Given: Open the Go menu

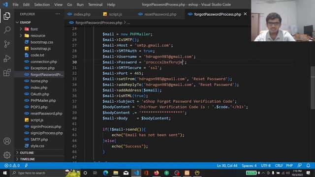Looking at the screenshot, I should point(69,4).
